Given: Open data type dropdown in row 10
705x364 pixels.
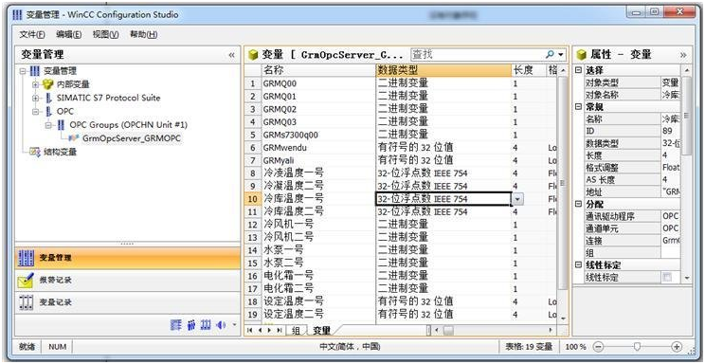Looking at the screenshot, I should 518,199.
